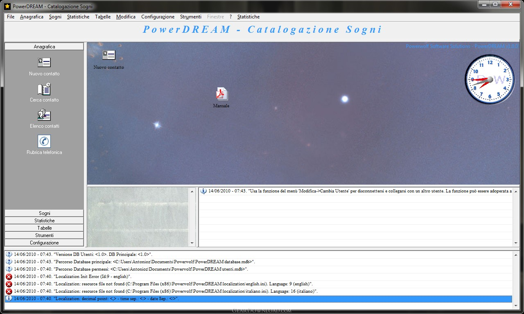Open Elenco contatti in the sidebar
The height and width of the screenshot is (314, 524).
click(x=44, y=119)
